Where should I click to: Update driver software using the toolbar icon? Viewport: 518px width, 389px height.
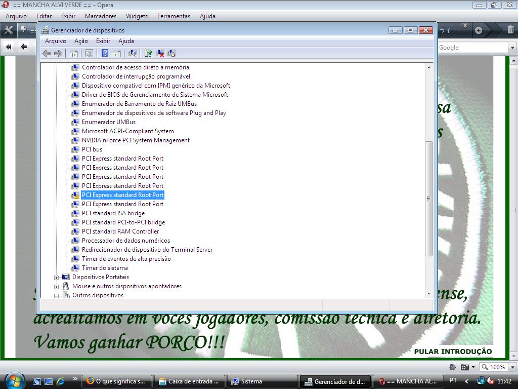coord(148,53)
